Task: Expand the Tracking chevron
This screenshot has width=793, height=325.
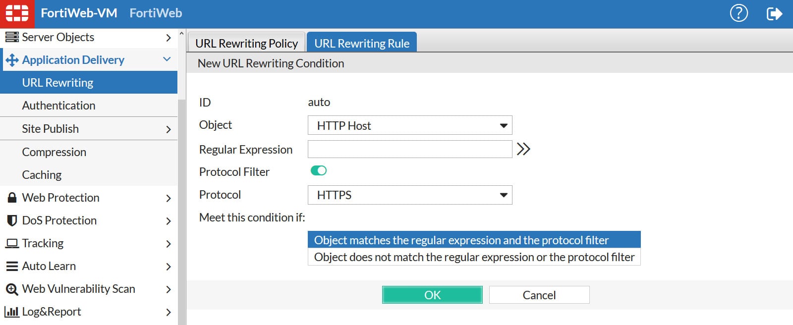Action: (x=169, y=244)
